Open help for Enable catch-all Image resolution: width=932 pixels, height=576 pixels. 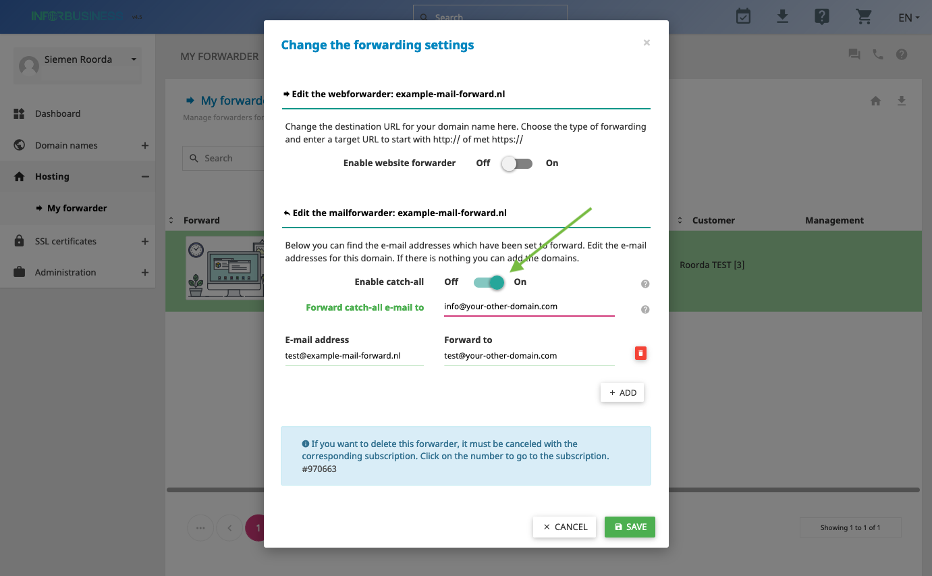click(x=645, y=284)
